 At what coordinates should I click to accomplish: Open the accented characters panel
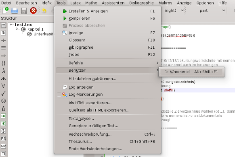click(x=3, y=108)
